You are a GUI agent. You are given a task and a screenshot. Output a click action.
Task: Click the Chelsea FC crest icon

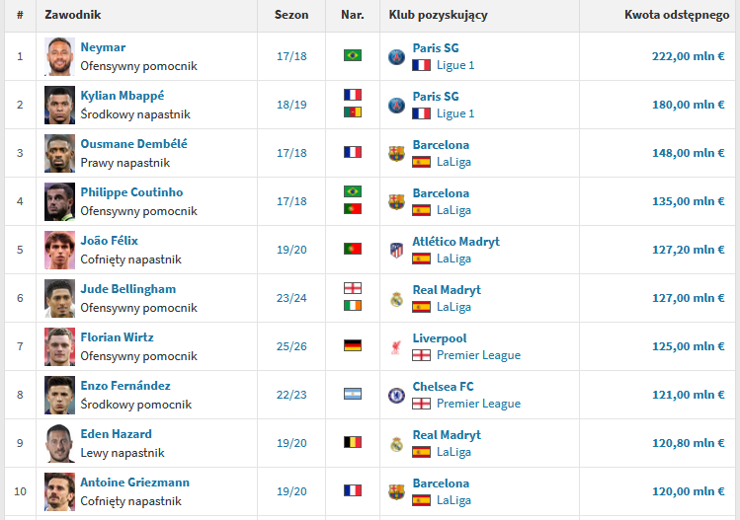coord(396,395)
